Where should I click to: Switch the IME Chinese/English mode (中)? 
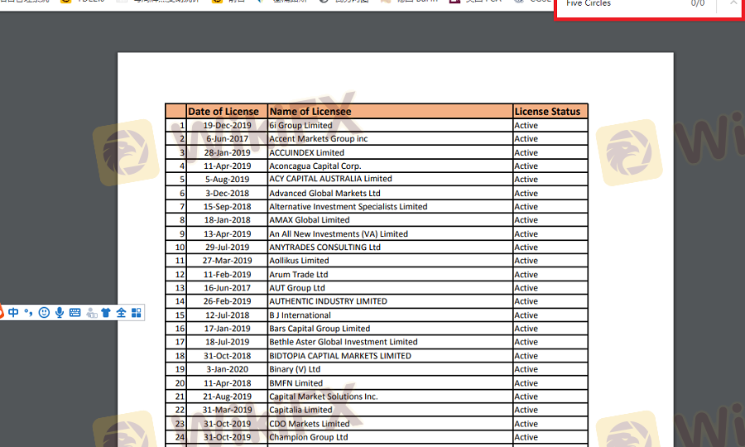[13, 312]
